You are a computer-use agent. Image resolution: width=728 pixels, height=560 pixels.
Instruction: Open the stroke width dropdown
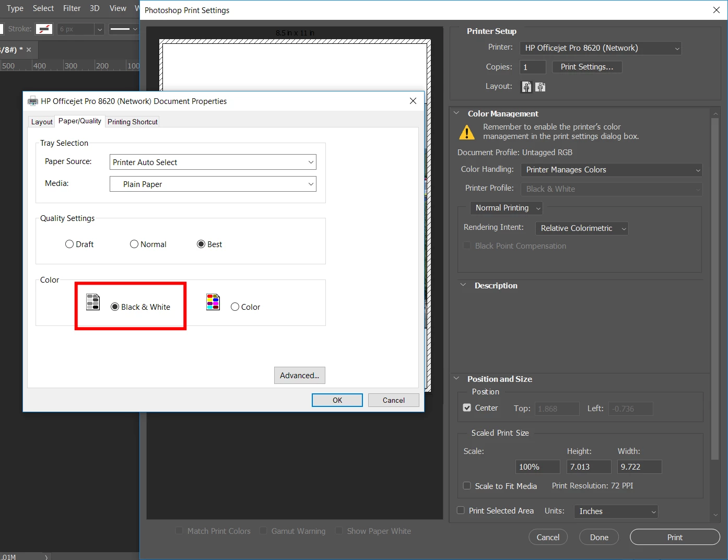99,29
